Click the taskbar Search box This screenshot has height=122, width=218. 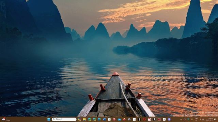[x=64, y=119]
